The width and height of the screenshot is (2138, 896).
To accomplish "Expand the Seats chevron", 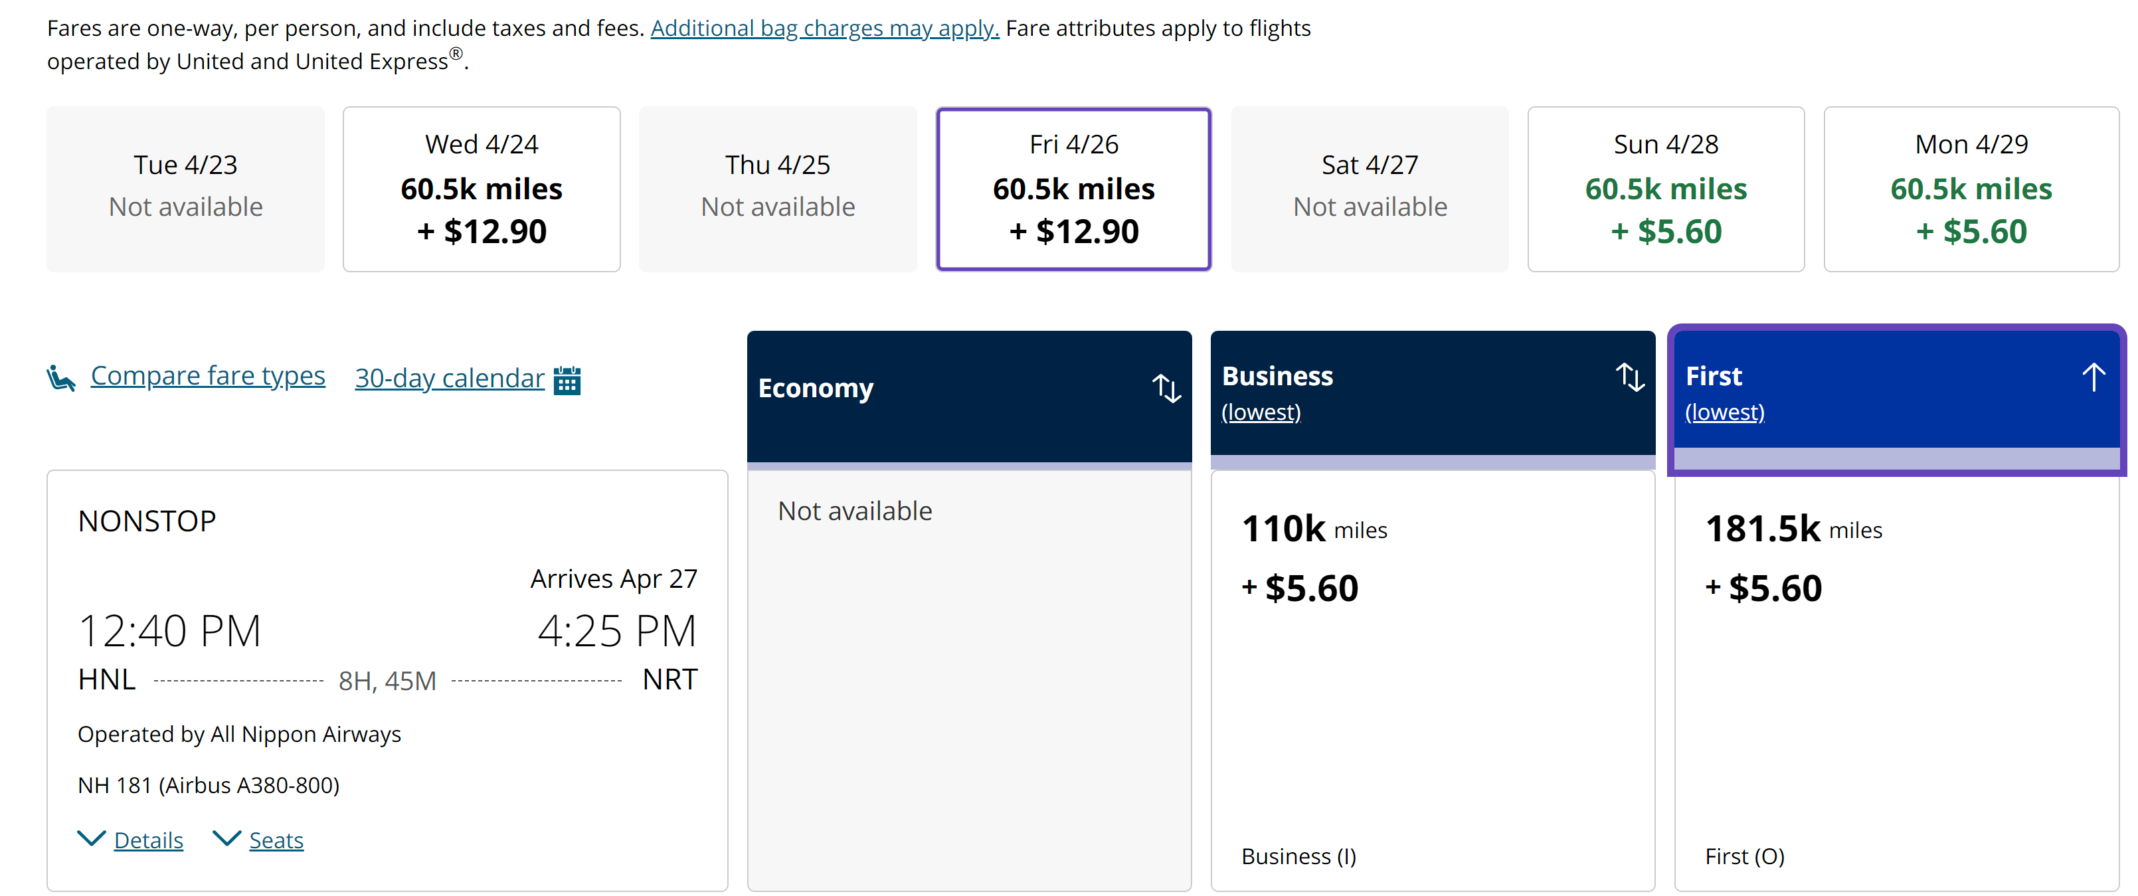I will [x=226, y=839].
